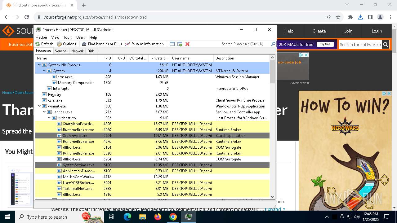Open Chrome side panel icon
The width and height of the screenshot is (397, 223).
[370, 17]
